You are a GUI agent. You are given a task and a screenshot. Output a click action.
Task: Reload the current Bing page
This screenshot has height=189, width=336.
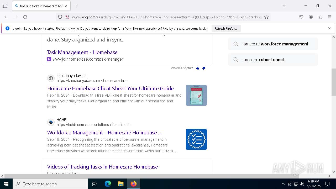coord(25,17)
